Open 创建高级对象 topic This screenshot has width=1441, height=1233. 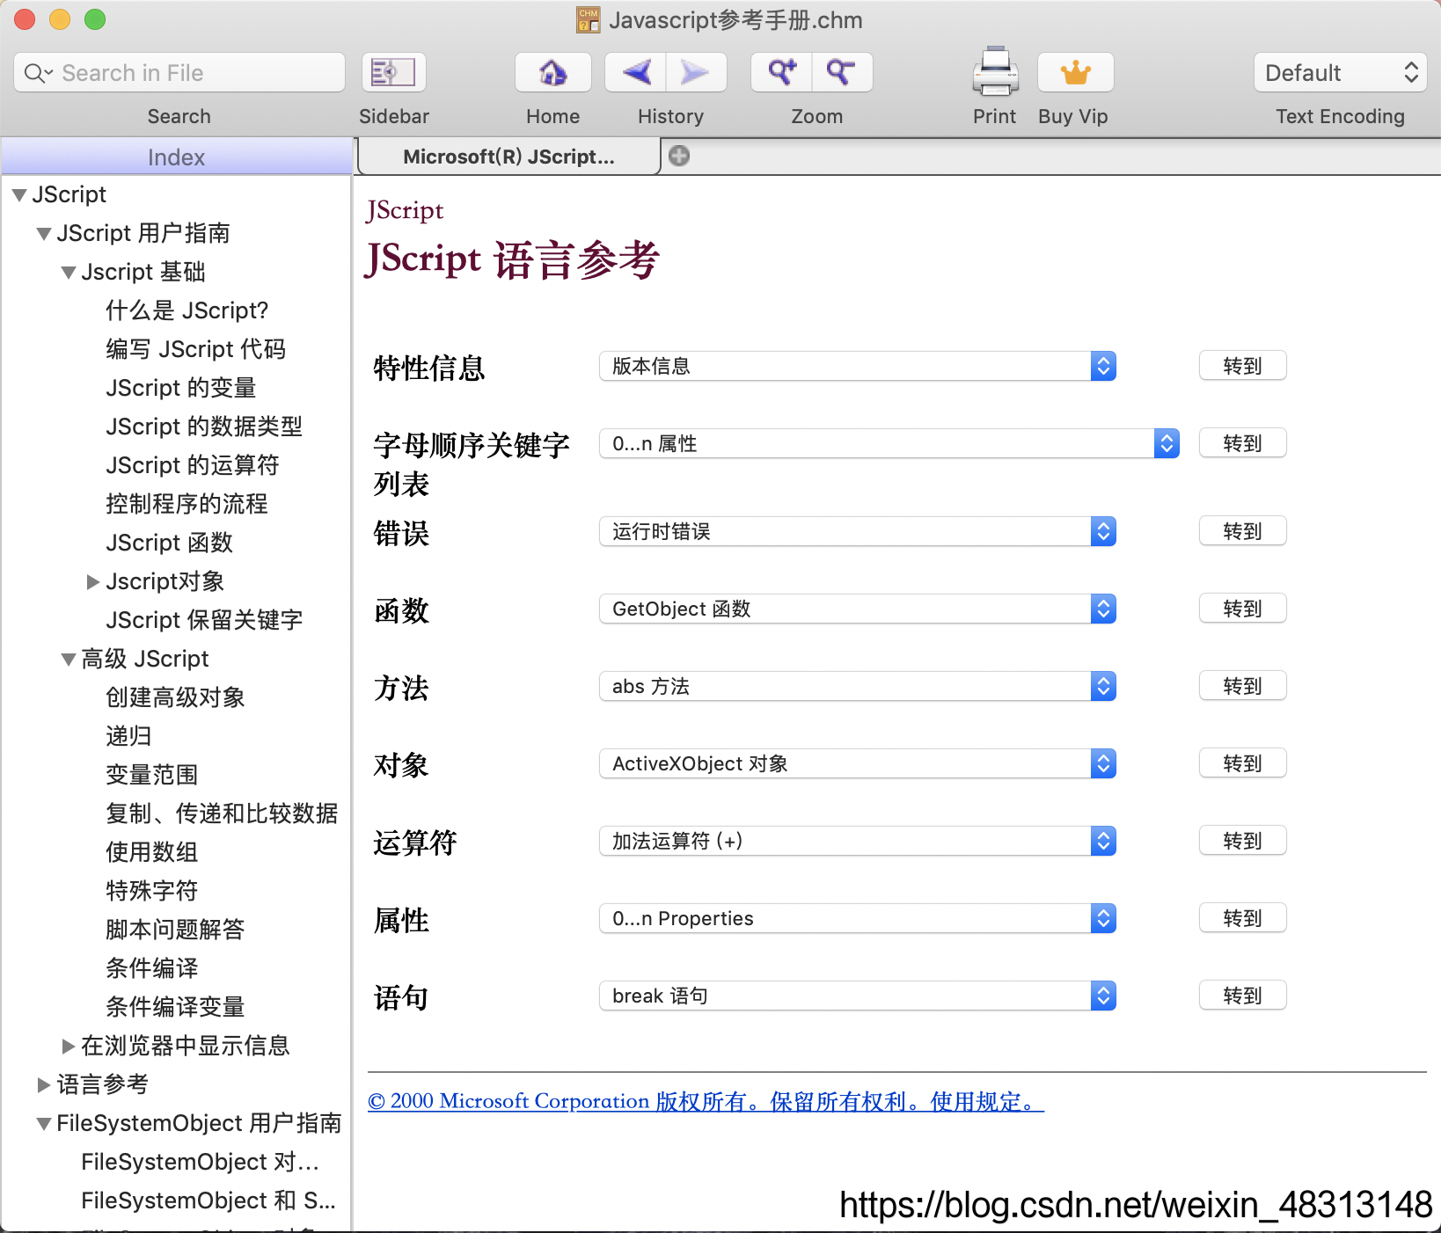click(x=175, y=697)
